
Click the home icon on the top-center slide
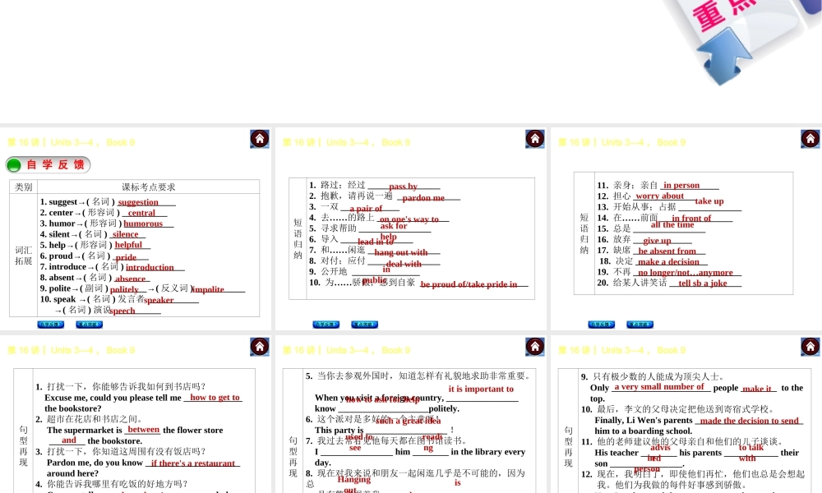click(534, 138)
